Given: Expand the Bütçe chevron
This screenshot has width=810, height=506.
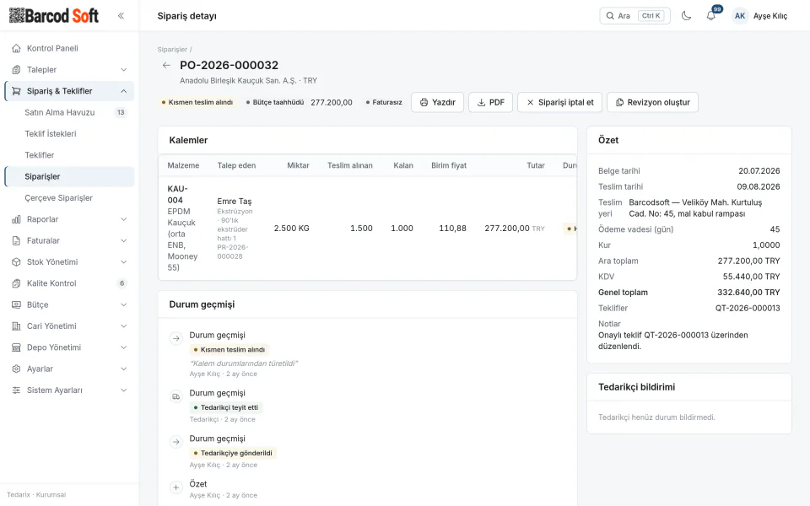Looking at the screenshot, I should point(123,304).
